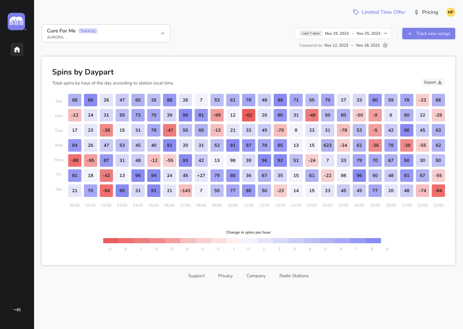Click the Limited Time Offer tag icon

click(x=356, y=12)
